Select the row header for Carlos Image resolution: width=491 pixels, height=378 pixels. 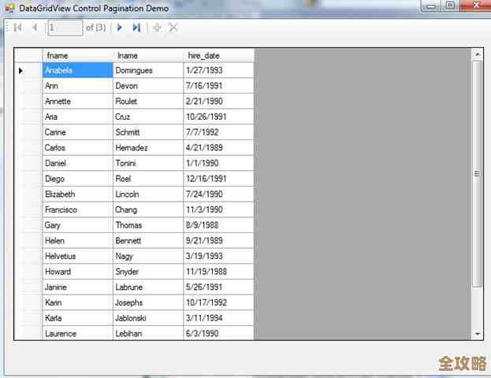click(28, 147)
